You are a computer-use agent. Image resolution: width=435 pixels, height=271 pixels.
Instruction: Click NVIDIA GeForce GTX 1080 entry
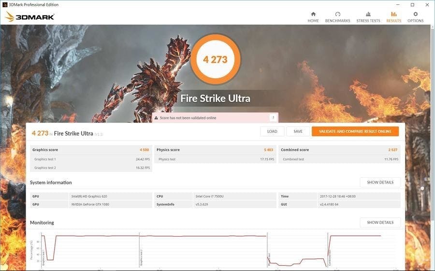click(x=90, y=204)
